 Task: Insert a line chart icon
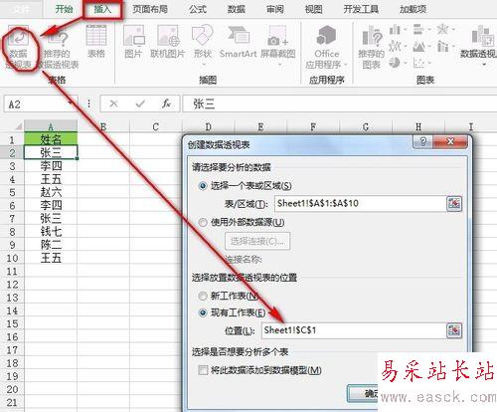click(395, 46)
